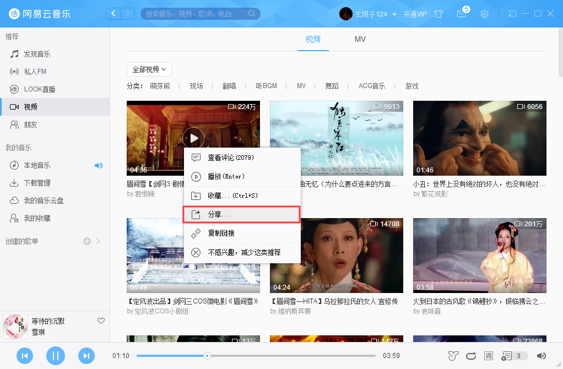Select 私人FM in the sidebar
The image size is (563, 369).
pyautogui.click(x=34, y=71)
